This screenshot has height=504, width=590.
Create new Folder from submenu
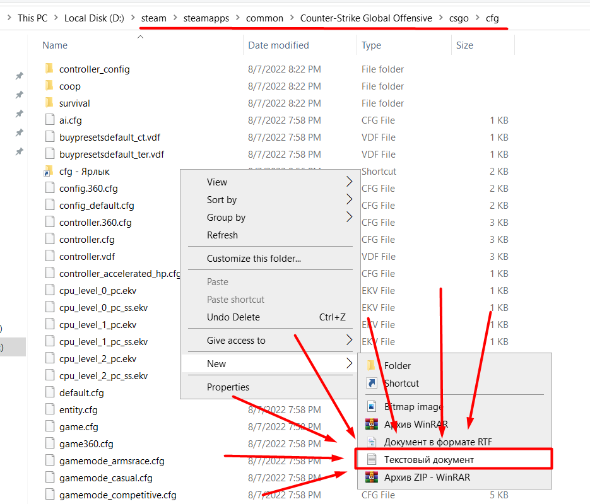(x=454, y=365)
